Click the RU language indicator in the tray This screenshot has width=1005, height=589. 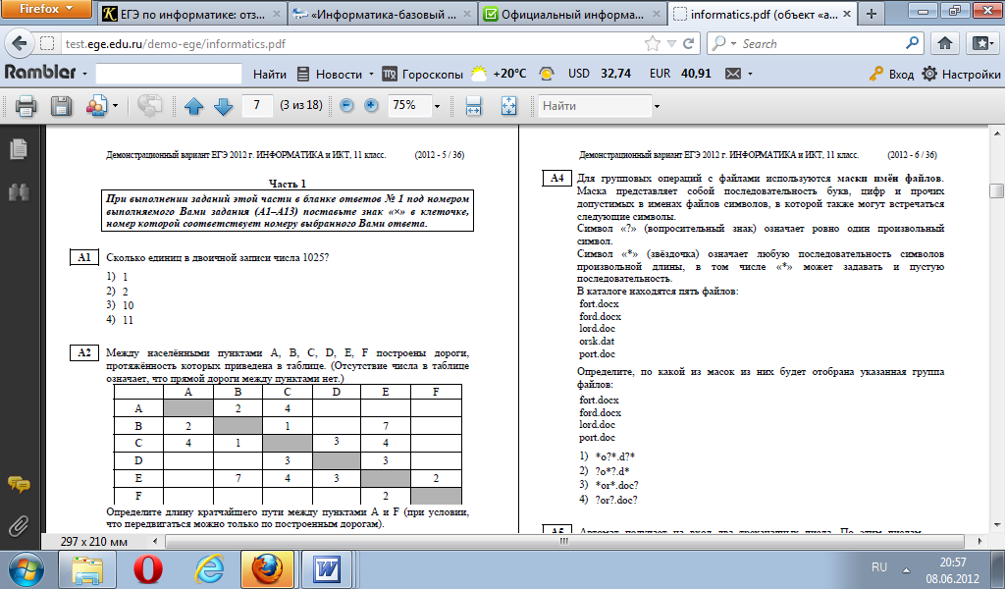pyautogui.click(x=879, y=567)
